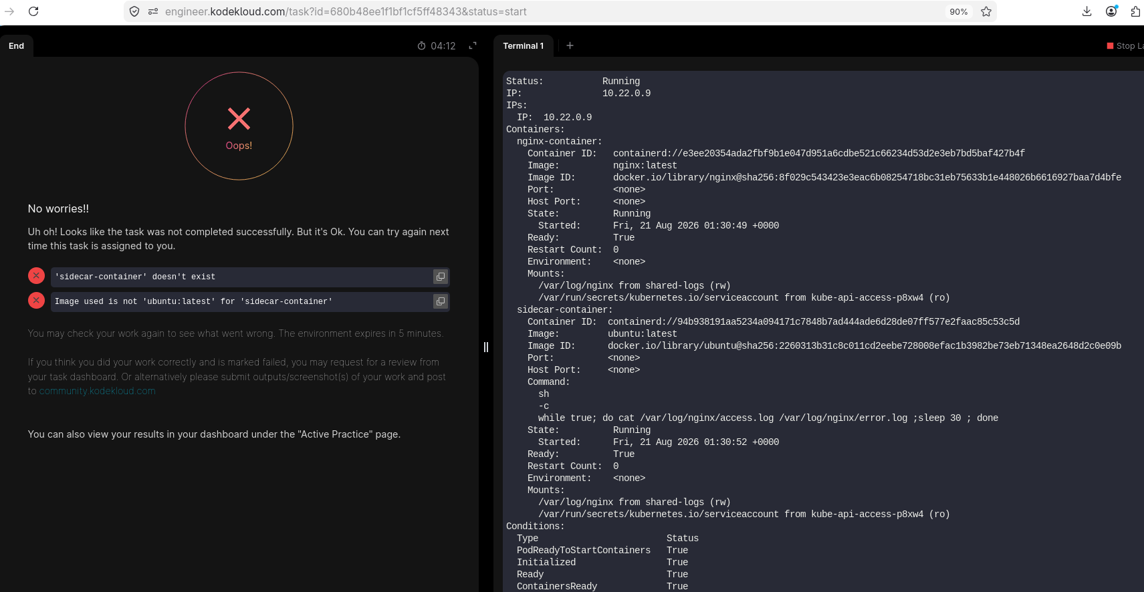Bookmark this page with the star icon
This screenshot has height=592, width=1144.
986,11
